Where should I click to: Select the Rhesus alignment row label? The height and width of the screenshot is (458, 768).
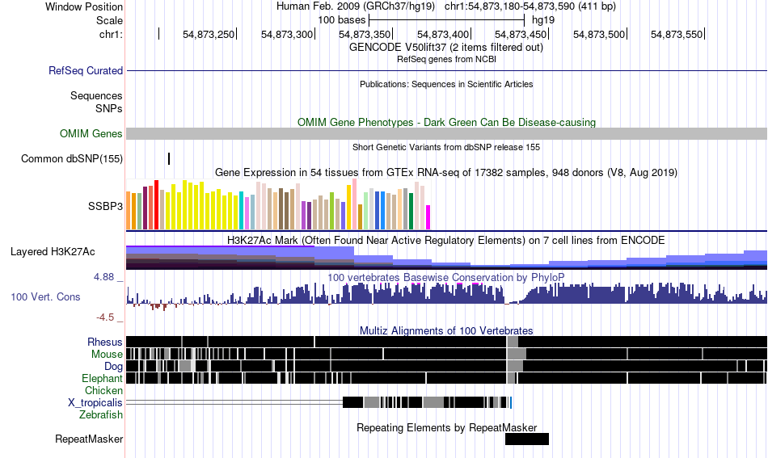[x=105, y=342]
